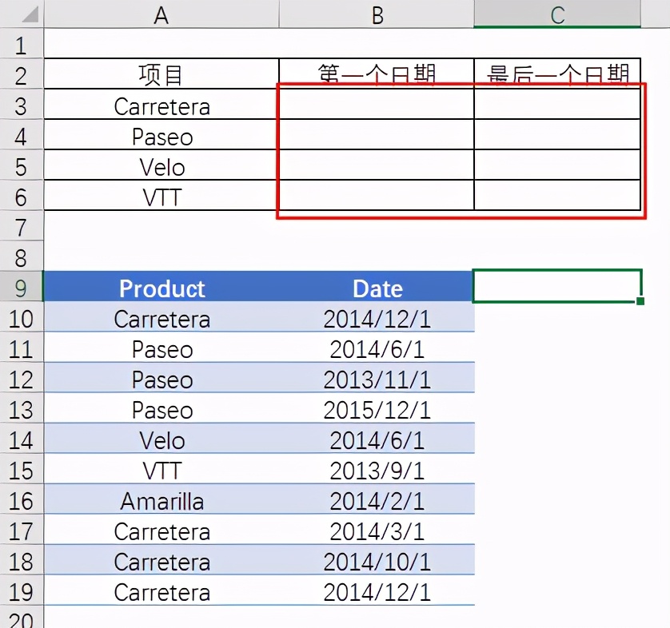
Task: Click the fill handle of cell C9
Action: [640, 301]
